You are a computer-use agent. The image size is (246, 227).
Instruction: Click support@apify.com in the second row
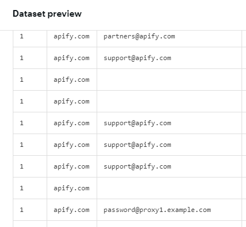[x=137, y=58]
